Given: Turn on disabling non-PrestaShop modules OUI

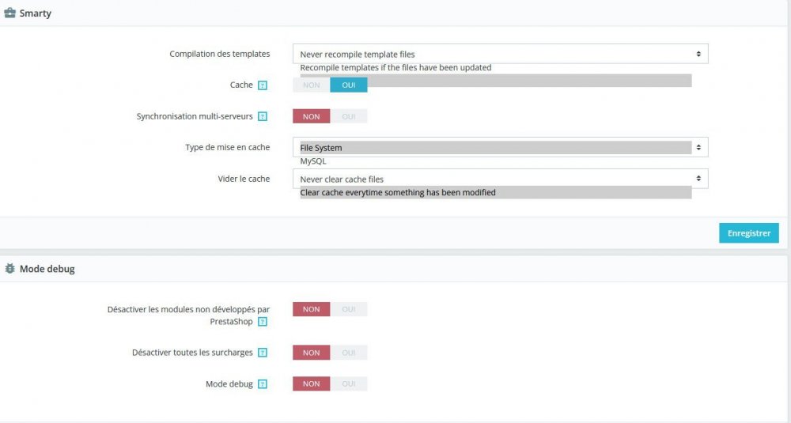Looking at the screenshot, I should (349, 309).
